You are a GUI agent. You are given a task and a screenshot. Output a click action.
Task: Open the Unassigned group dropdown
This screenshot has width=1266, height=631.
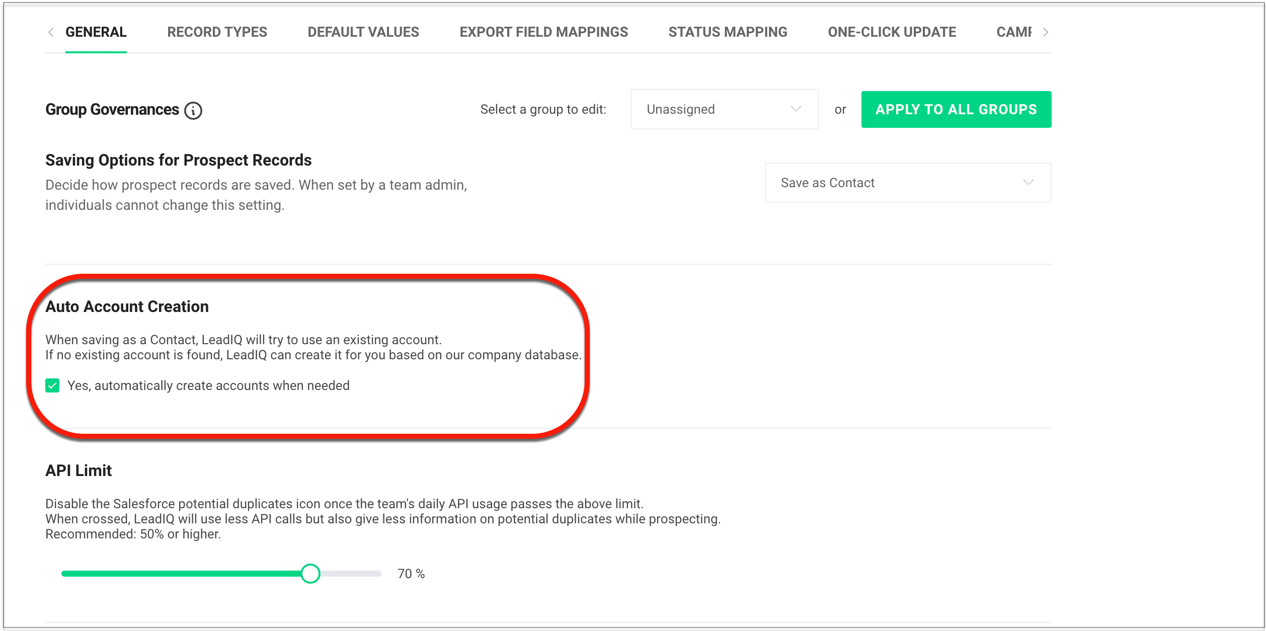click(724, 109)
